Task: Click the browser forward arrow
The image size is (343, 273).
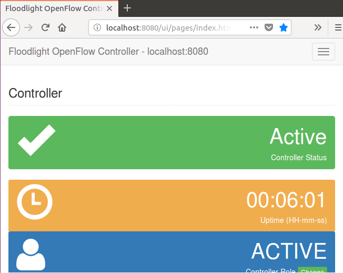Action: [28, 27]
